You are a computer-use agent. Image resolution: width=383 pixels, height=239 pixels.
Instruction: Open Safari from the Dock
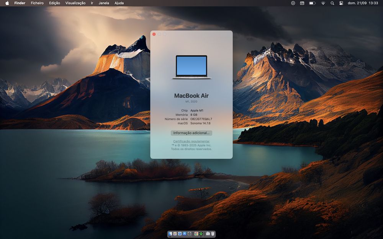coord(180,234)
